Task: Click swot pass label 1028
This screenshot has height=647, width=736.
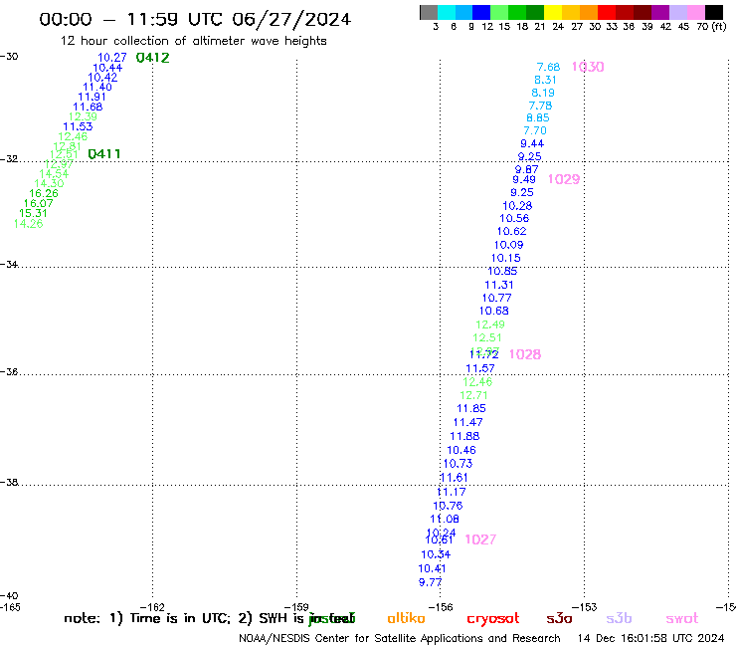Action: (525, 354)
